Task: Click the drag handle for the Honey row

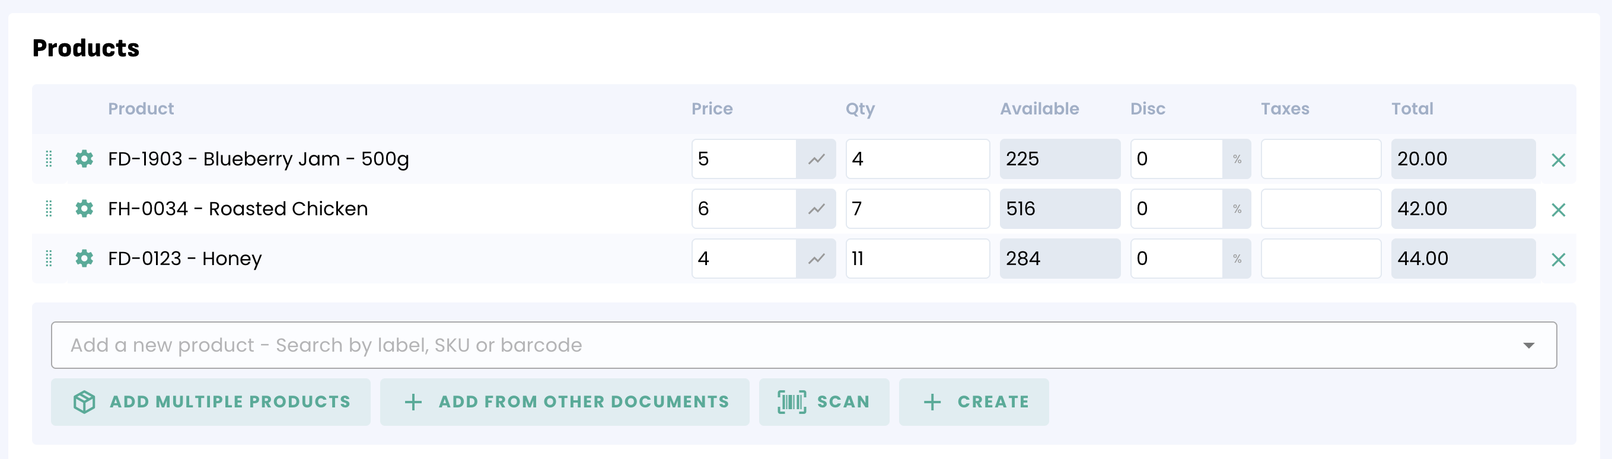Action: [x=49, y=259]
